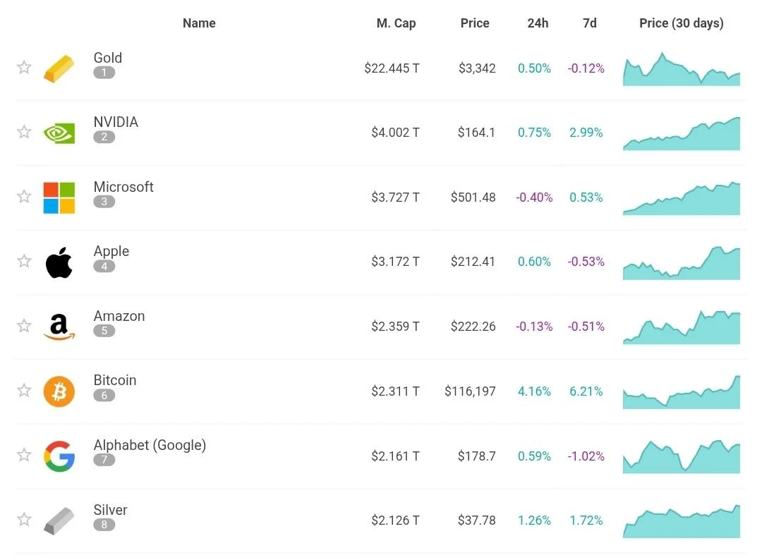The height and width of the screenshot is (560, 762).
Task: Open Bitcoin's 30-day price chart
Action: 682,393
